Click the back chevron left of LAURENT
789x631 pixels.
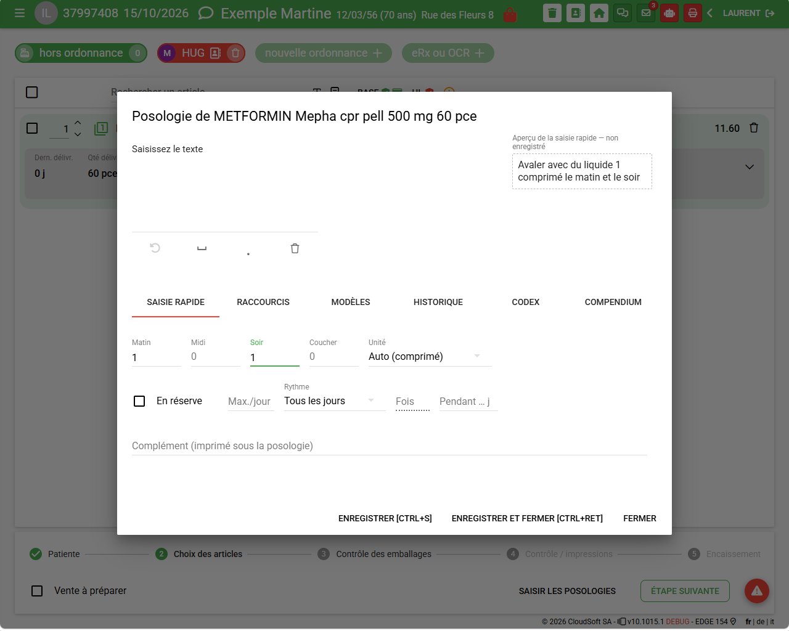710,13
